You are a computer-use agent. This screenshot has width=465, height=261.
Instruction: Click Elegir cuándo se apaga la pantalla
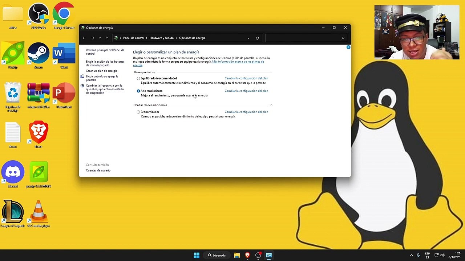tap(102, 78)
